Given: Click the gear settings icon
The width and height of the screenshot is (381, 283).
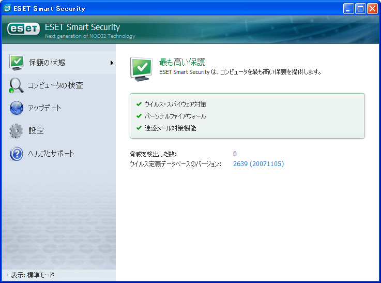Looking at the screenshot, I should coord(16,131).
